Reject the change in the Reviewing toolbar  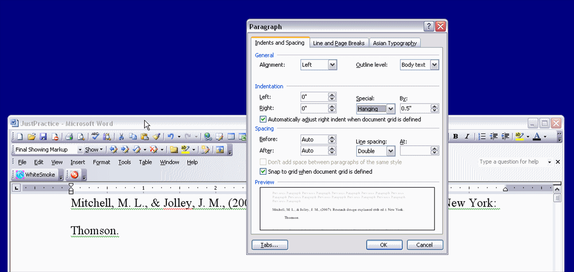pos(154,150)
